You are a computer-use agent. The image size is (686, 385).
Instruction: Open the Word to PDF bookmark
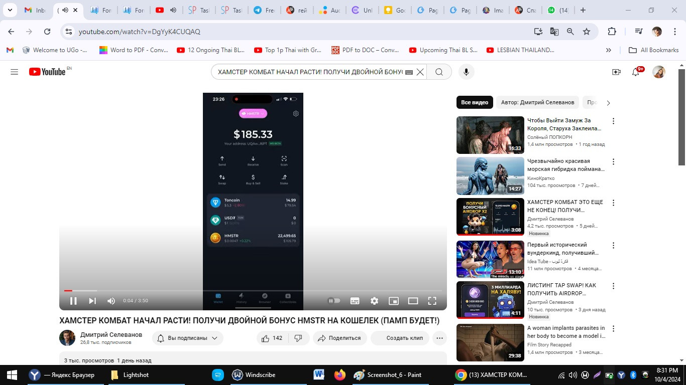pyautogui.click(x=134, y=50)
